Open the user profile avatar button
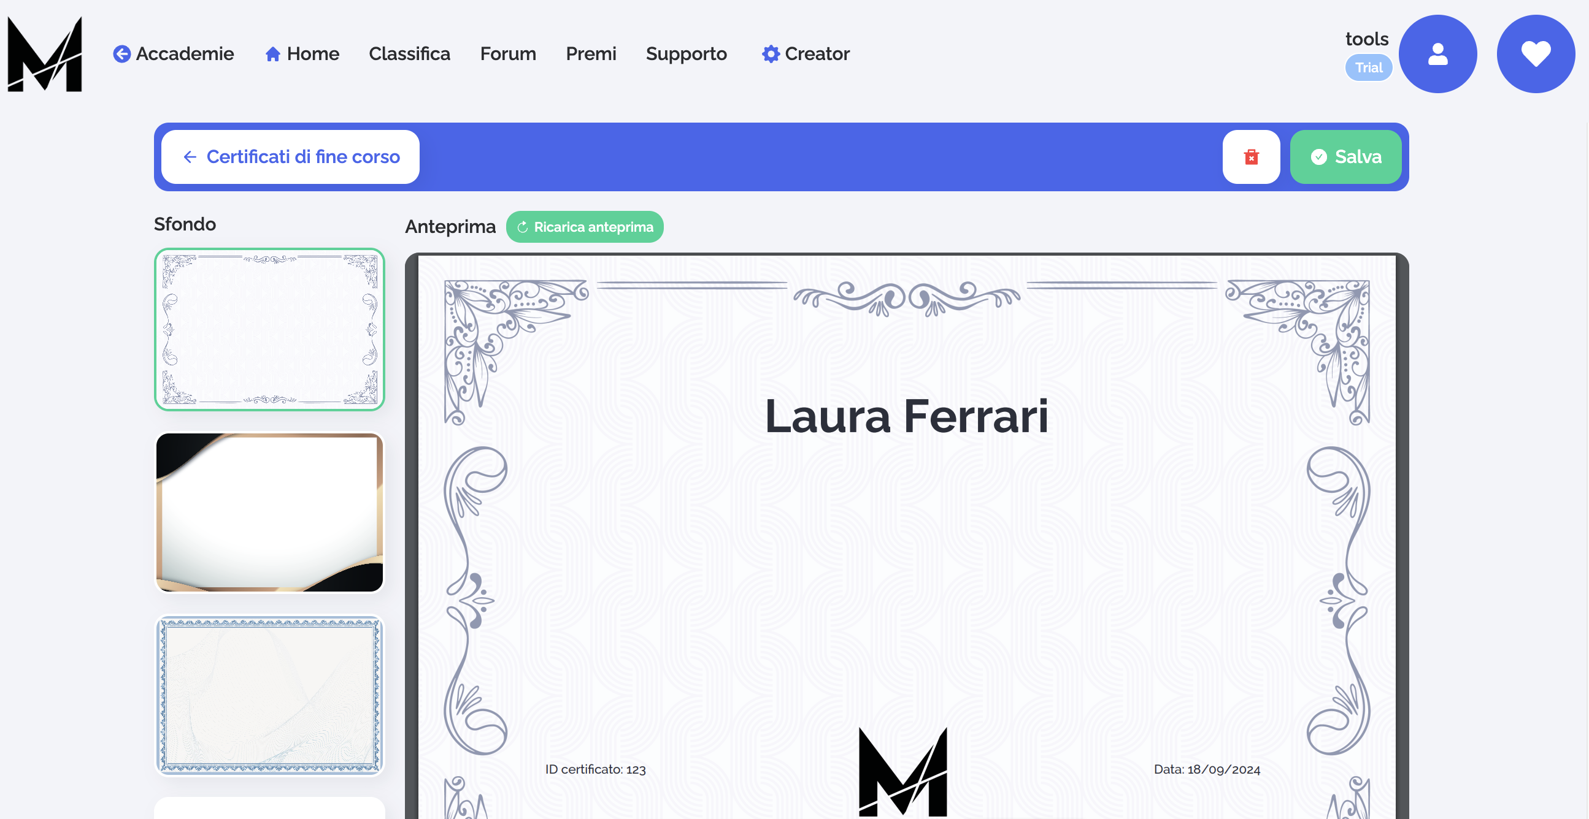This screenshot has width=1589, height=819. coord(1437,54)
